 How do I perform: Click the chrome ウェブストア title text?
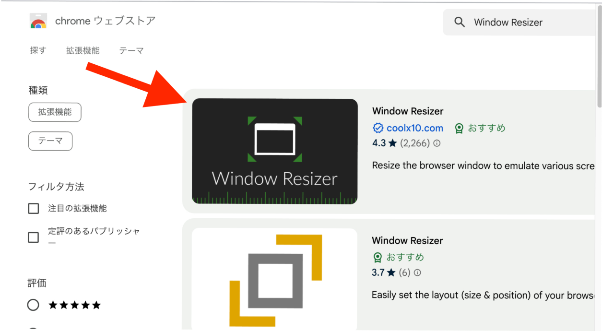coord(106,21)
